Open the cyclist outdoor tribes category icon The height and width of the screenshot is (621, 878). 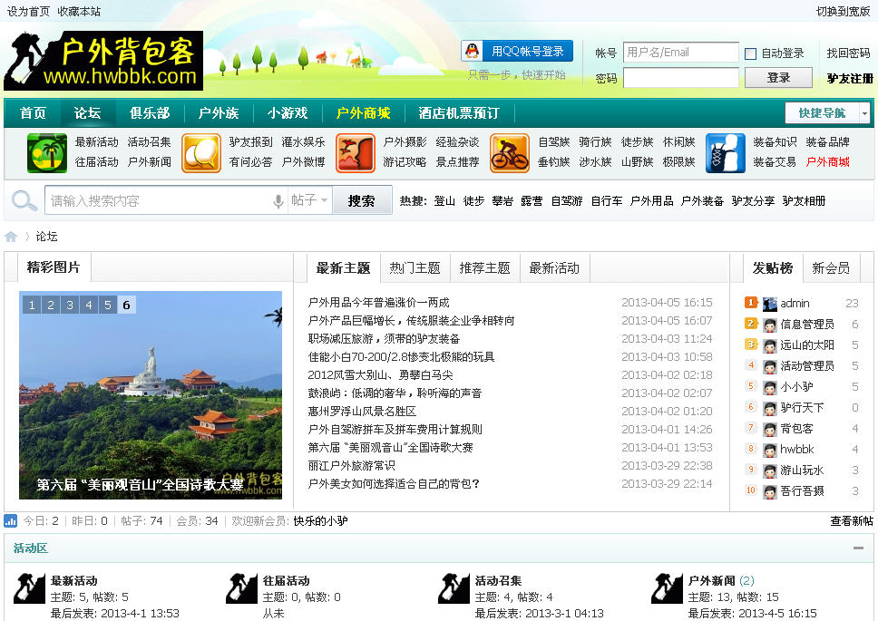pos(510,152)
